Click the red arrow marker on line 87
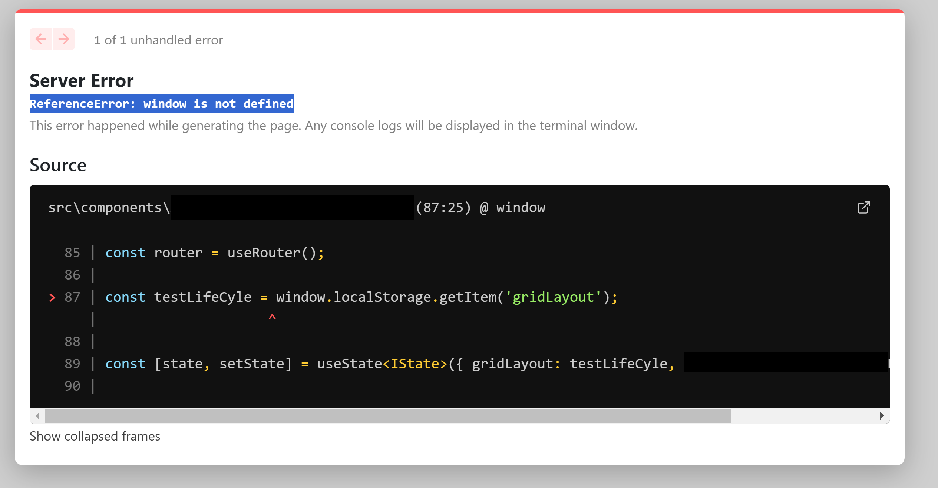The height and width of the screenshot is (488, 938). click(52, 297)
